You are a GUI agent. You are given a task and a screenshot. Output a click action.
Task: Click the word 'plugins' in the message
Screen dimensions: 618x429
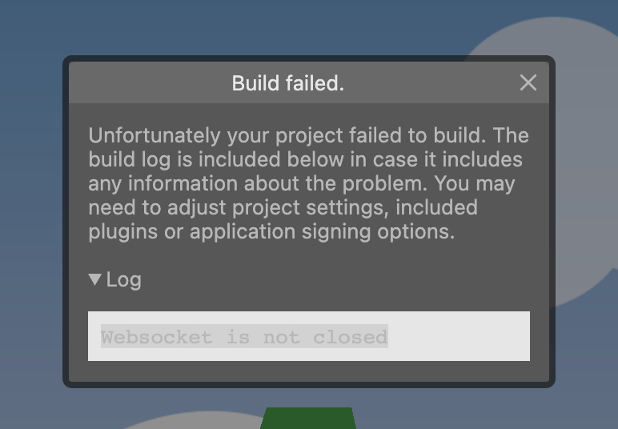[123, 231]
